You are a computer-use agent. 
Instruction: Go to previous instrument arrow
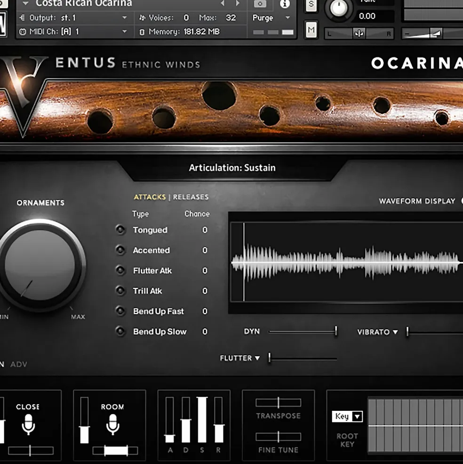tap(223, 3)
